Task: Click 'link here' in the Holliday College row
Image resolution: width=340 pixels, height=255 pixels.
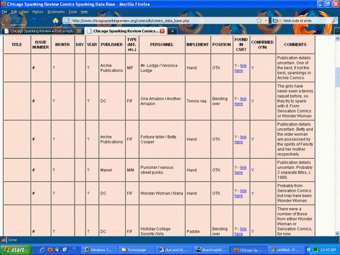Action: (x=240, y=231)
